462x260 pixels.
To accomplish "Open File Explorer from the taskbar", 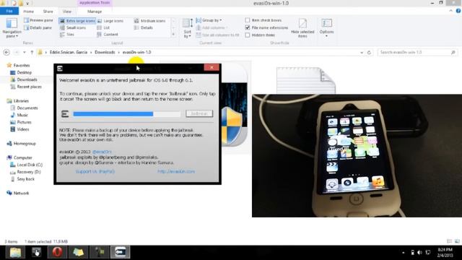I will coord(15,252).
